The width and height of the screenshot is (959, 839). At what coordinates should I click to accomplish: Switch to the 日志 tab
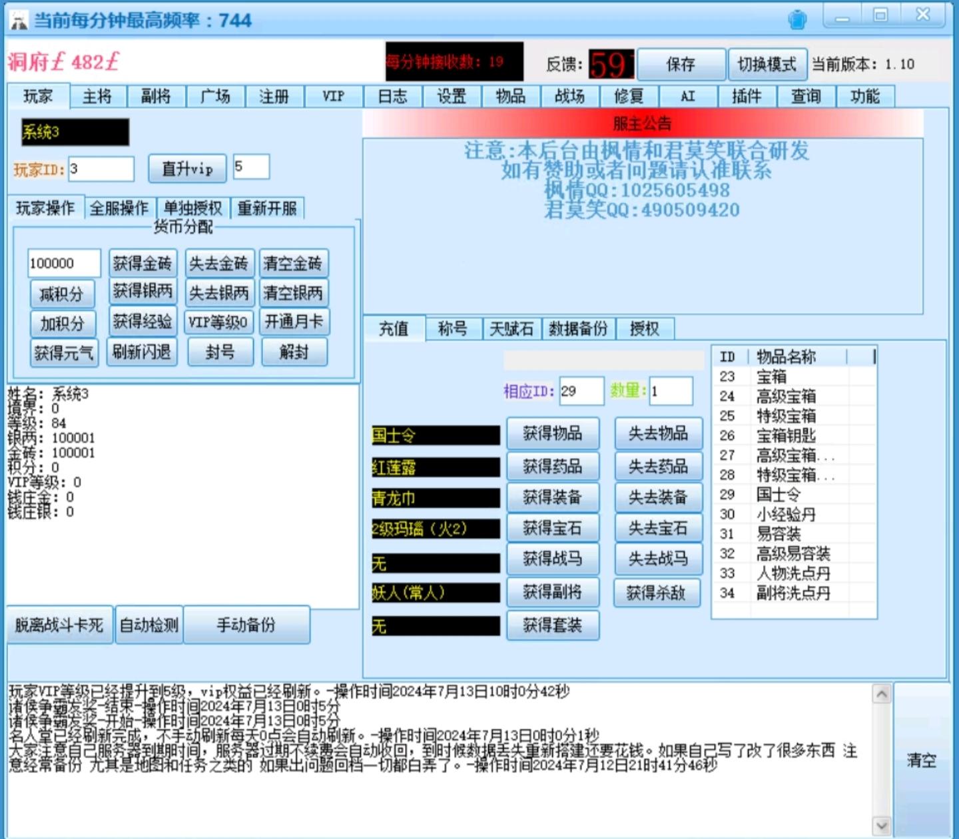click(392, 97)
